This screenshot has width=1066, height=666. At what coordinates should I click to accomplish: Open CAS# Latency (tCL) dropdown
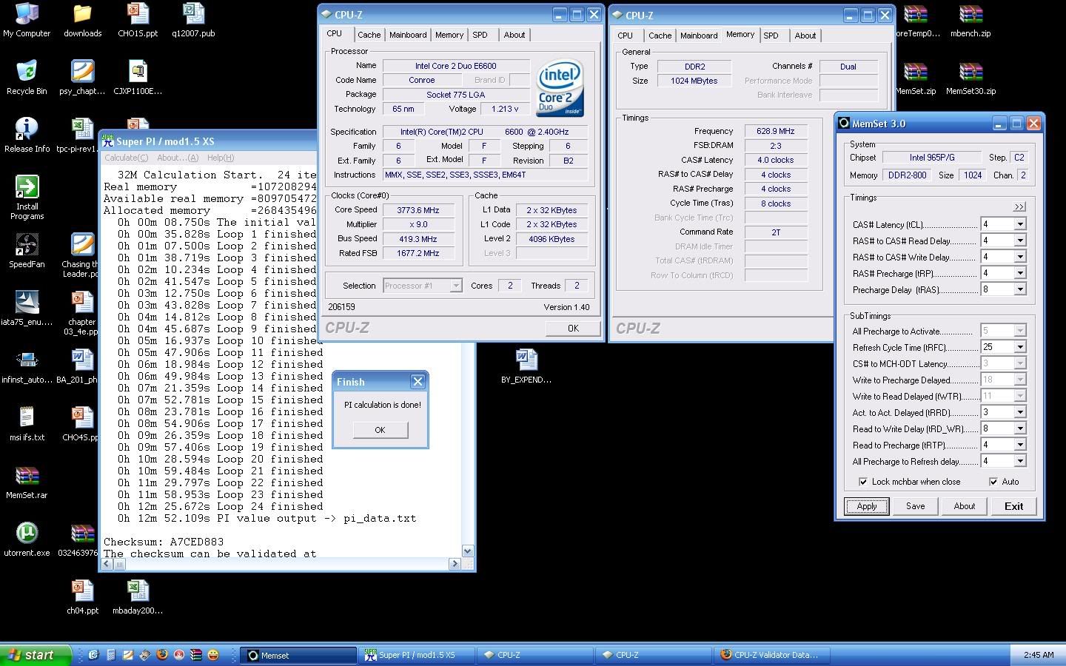pyautogui.click(x=1020, y=224)
